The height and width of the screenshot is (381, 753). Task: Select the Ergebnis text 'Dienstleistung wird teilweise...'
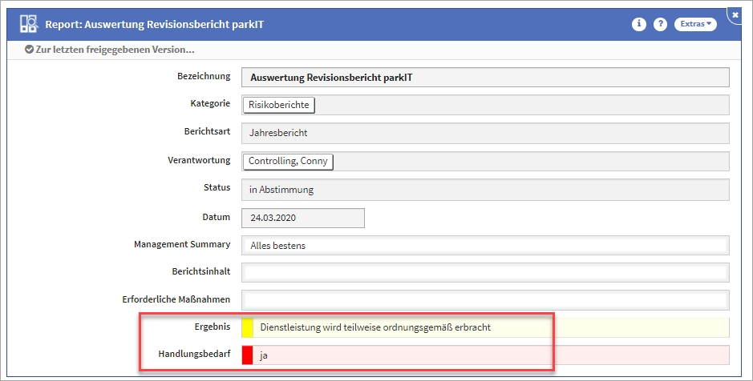[375, 327]
